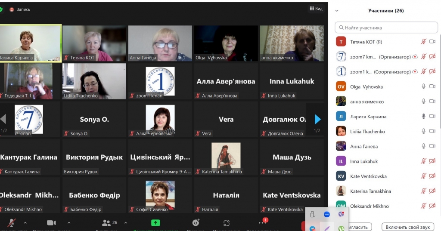Select the Алла Чернявська photo tile
The image size is (441, 231).
[x=160, y=119]
